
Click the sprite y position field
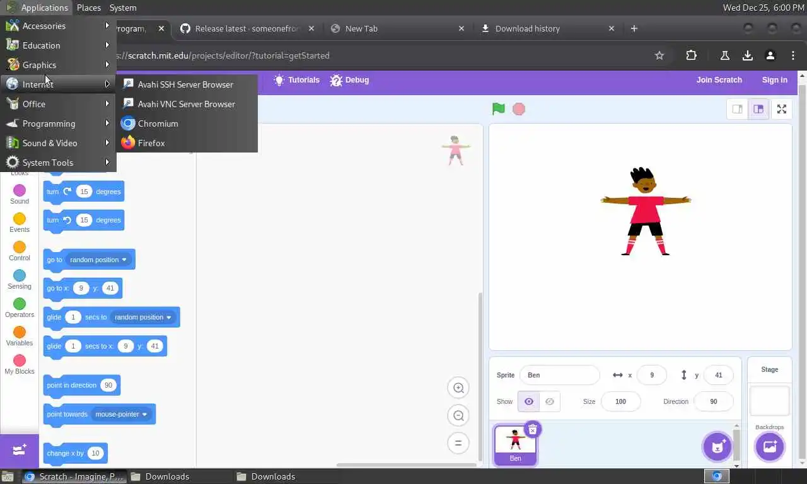(719, 375)
